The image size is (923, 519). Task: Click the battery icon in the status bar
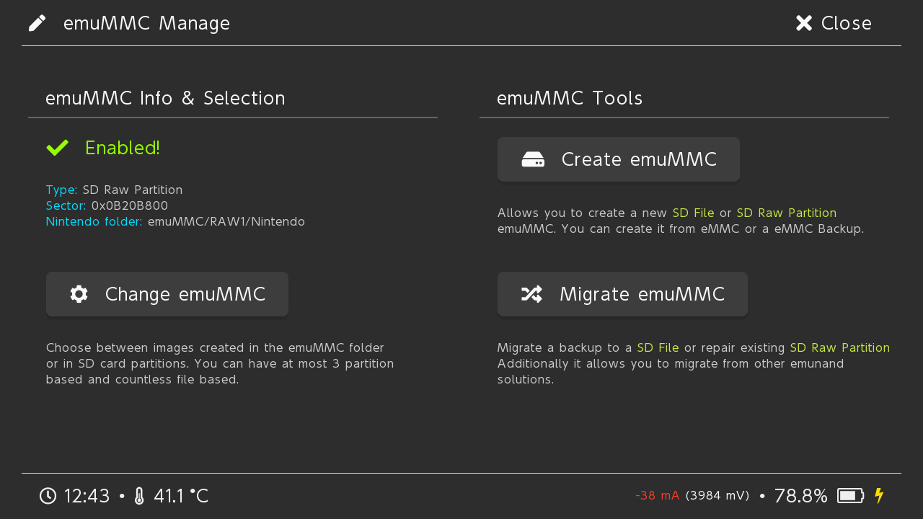[x=850, y=496]
